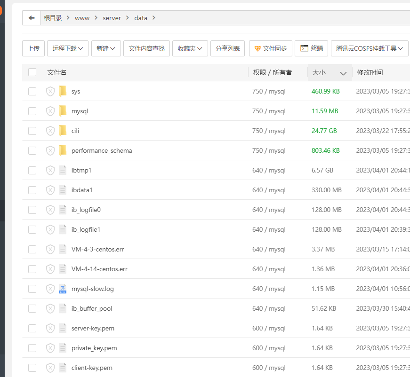
Task: Check the box for cili folder
Action: (32, 131)
